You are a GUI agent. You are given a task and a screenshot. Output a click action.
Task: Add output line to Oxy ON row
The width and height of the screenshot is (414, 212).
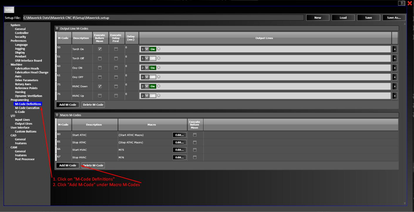[x=394, y=68]
